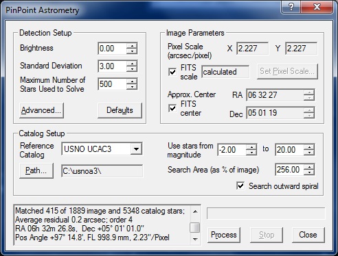
Task: Open the Reference Catalog dropdown
Action: (136, 149)
